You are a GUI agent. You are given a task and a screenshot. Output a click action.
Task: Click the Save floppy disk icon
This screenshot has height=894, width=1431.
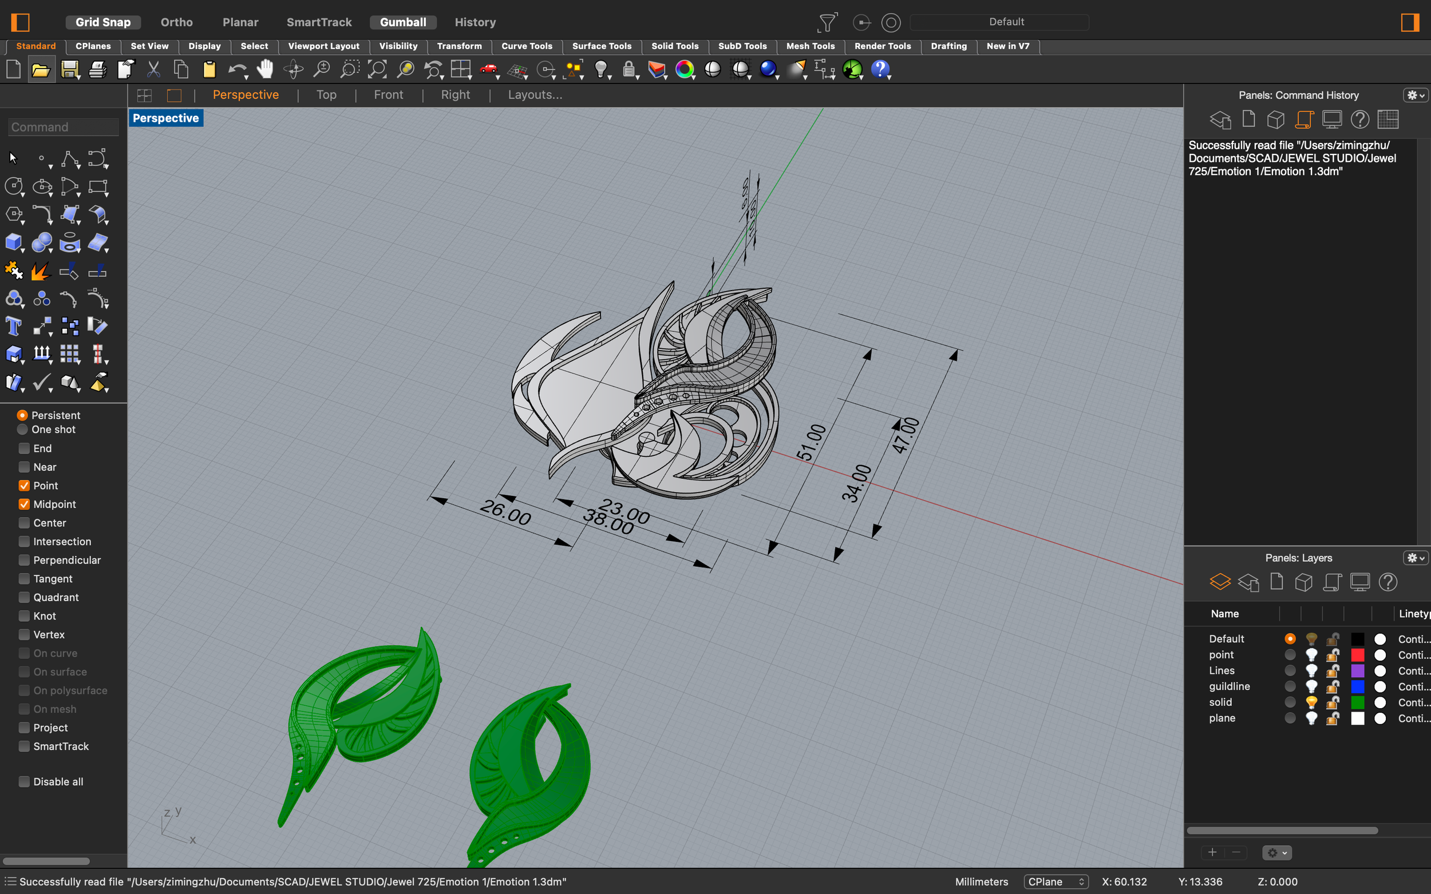[69, 70]
